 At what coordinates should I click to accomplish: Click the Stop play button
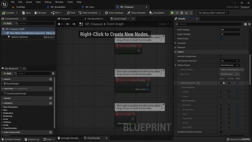182,13
